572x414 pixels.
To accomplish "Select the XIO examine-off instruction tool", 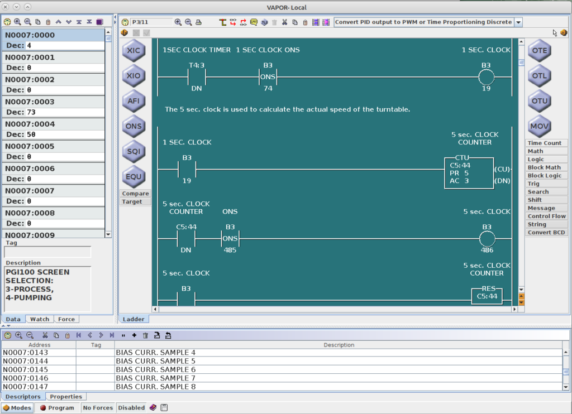I will pyautogui.click(x=133, y=75).
